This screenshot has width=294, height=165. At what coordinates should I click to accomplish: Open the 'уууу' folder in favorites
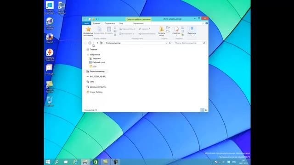pyautogui.click(x=94, y=66)
